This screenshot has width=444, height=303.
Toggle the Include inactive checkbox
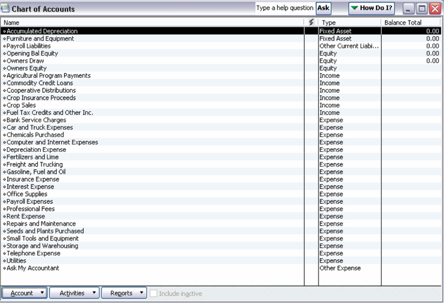[x=153, y=294]
